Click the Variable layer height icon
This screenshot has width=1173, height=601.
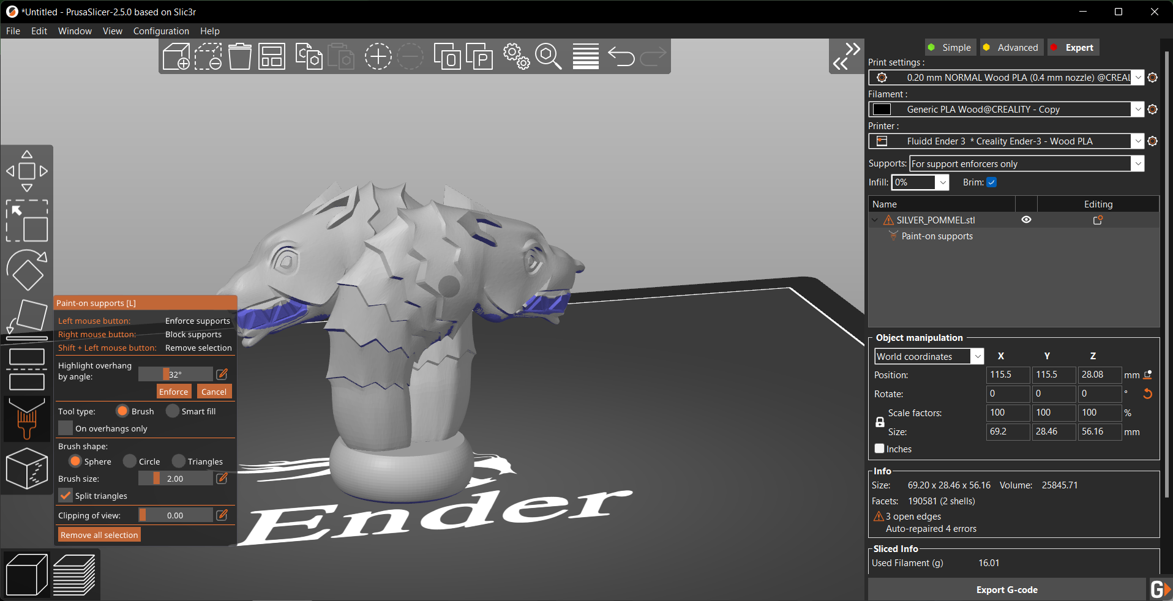(586, 56)
